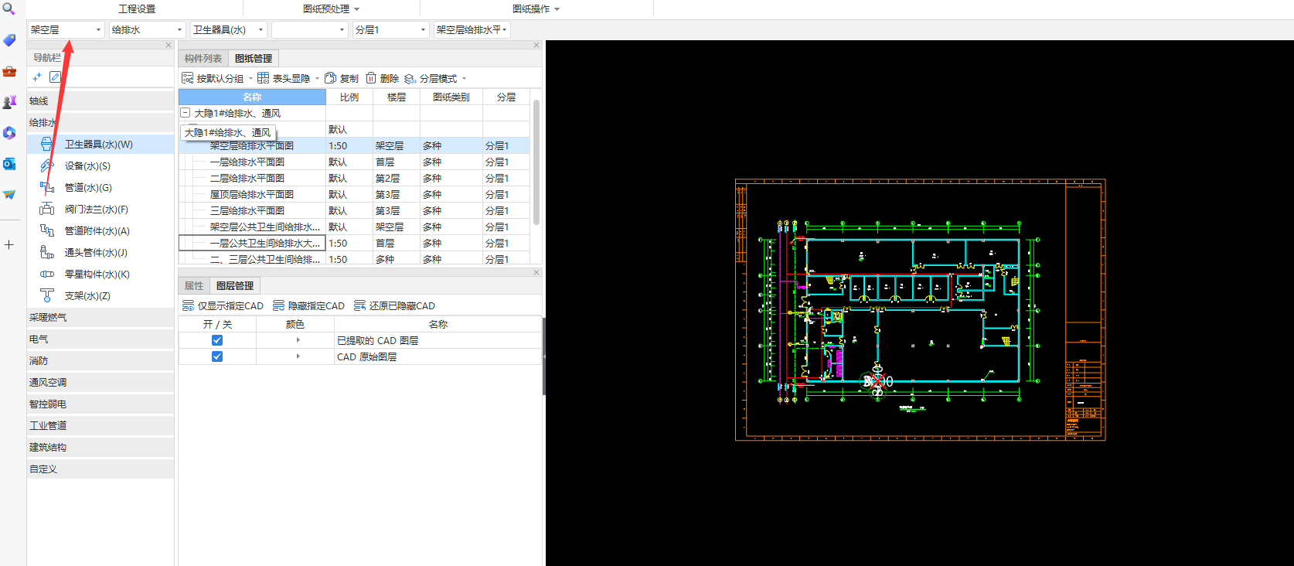The image size is (1294, 566).
Task: Click the 楼层 column header
Action: coord(397,97)
